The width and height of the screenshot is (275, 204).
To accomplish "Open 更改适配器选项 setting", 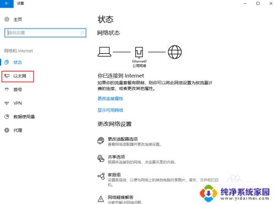I will [123, 139].
